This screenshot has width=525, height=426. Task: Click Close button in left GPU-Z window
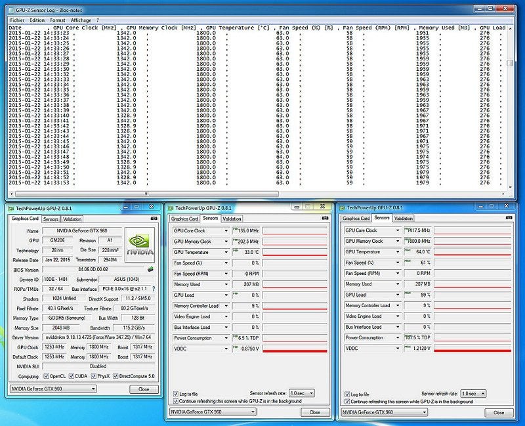(144, 389)
